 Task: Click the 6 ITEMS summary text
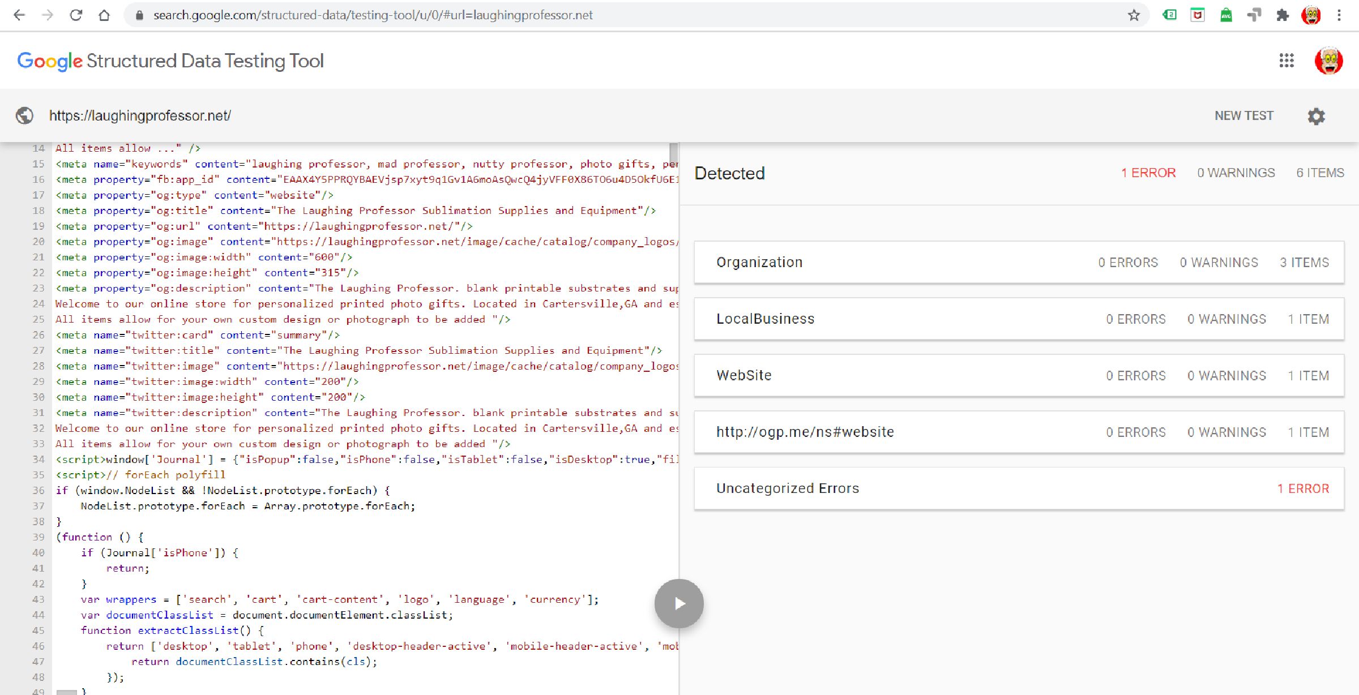pyautogui.click(x=1320, y=173)
